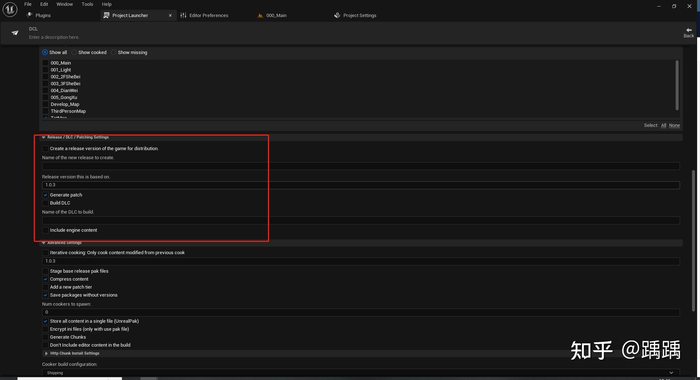Click None to deselect all maps
The width and height of the screenshot is (700, 380).
(x=675, y=125)
